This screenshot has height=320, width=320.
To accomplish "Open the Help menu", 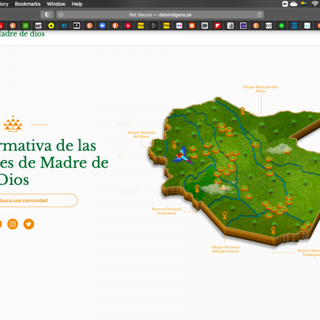I will pyautogui.click(x=77, y=4).
